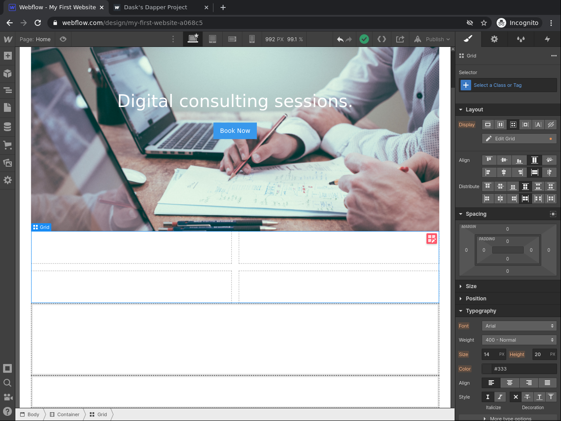
Task: Click the Webflow logo menu
Action: 8,39
